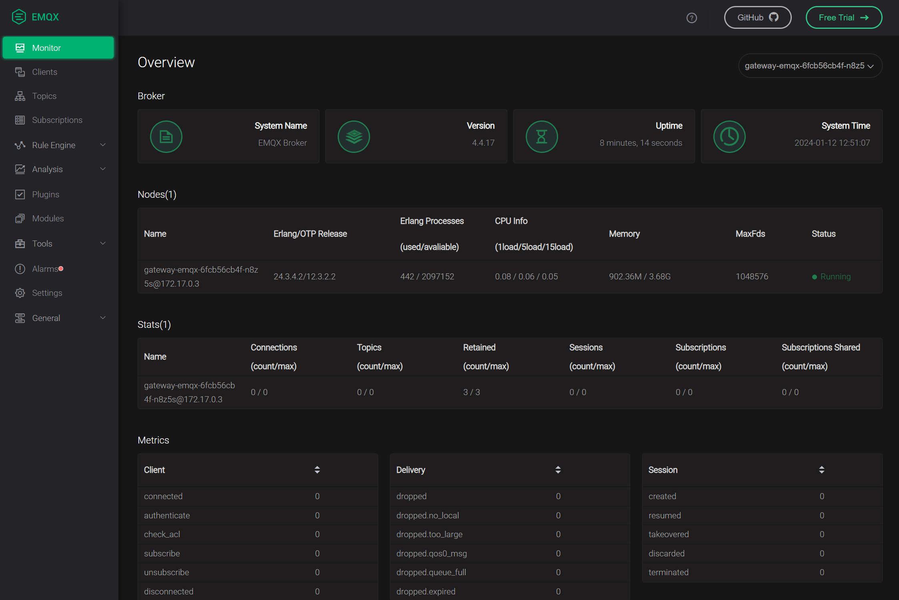Expand the Analysis submenu chevron
This screenshot has width=899, height=600.
pos(103,169)
